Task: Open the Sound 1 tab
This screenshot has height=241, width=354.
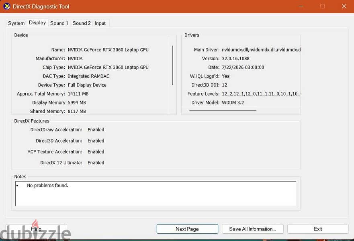Action: pos(59,23)
